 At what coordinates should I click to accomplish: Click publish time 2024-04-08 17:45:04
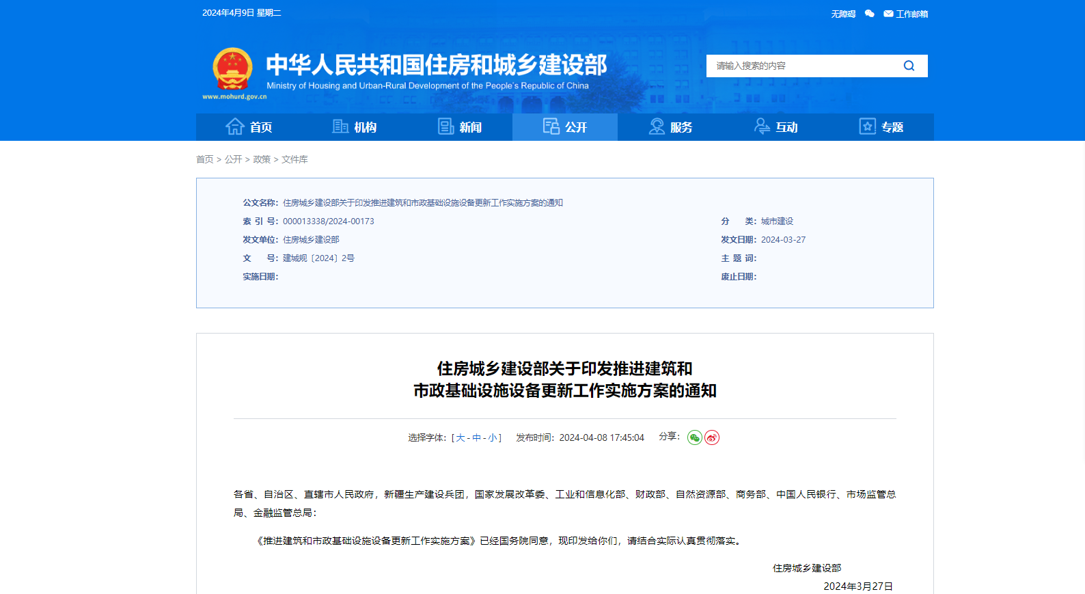pos(601,437)
